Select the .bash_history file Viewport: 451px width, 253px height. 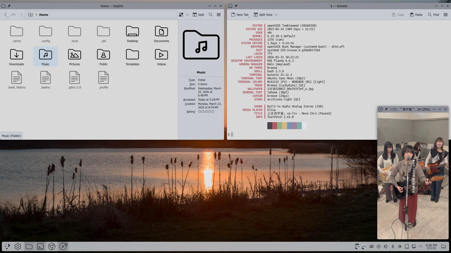[x=17, y=80]
